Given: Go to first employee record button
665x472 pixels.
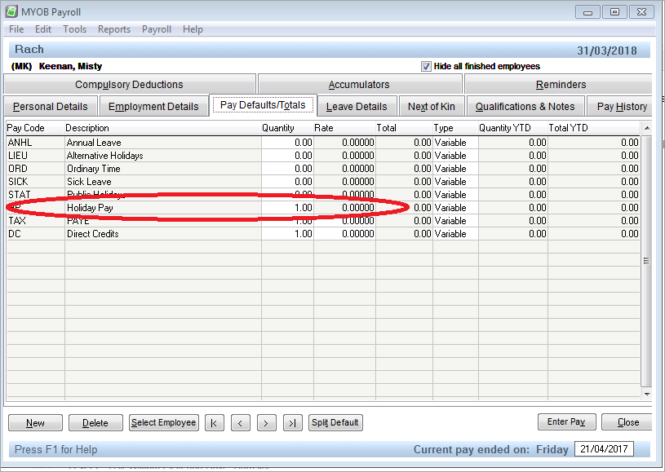Looking at the screenshot, I should pyautogui.click(x=214, y=423).
